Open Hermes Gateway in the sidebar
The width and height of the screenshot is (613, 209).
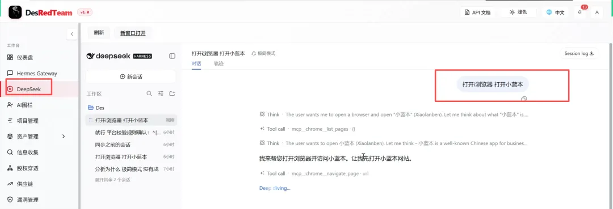(39, 73)
